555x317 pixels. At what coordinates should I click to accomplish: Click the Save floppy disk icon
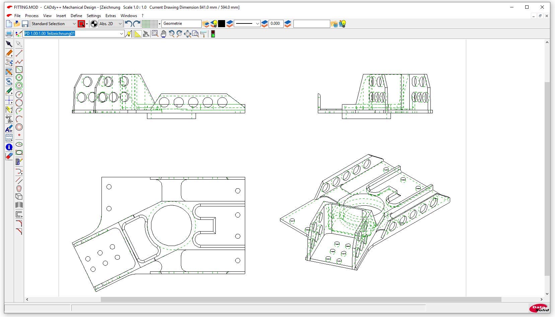pyautogui.click(x=25, y=24)
